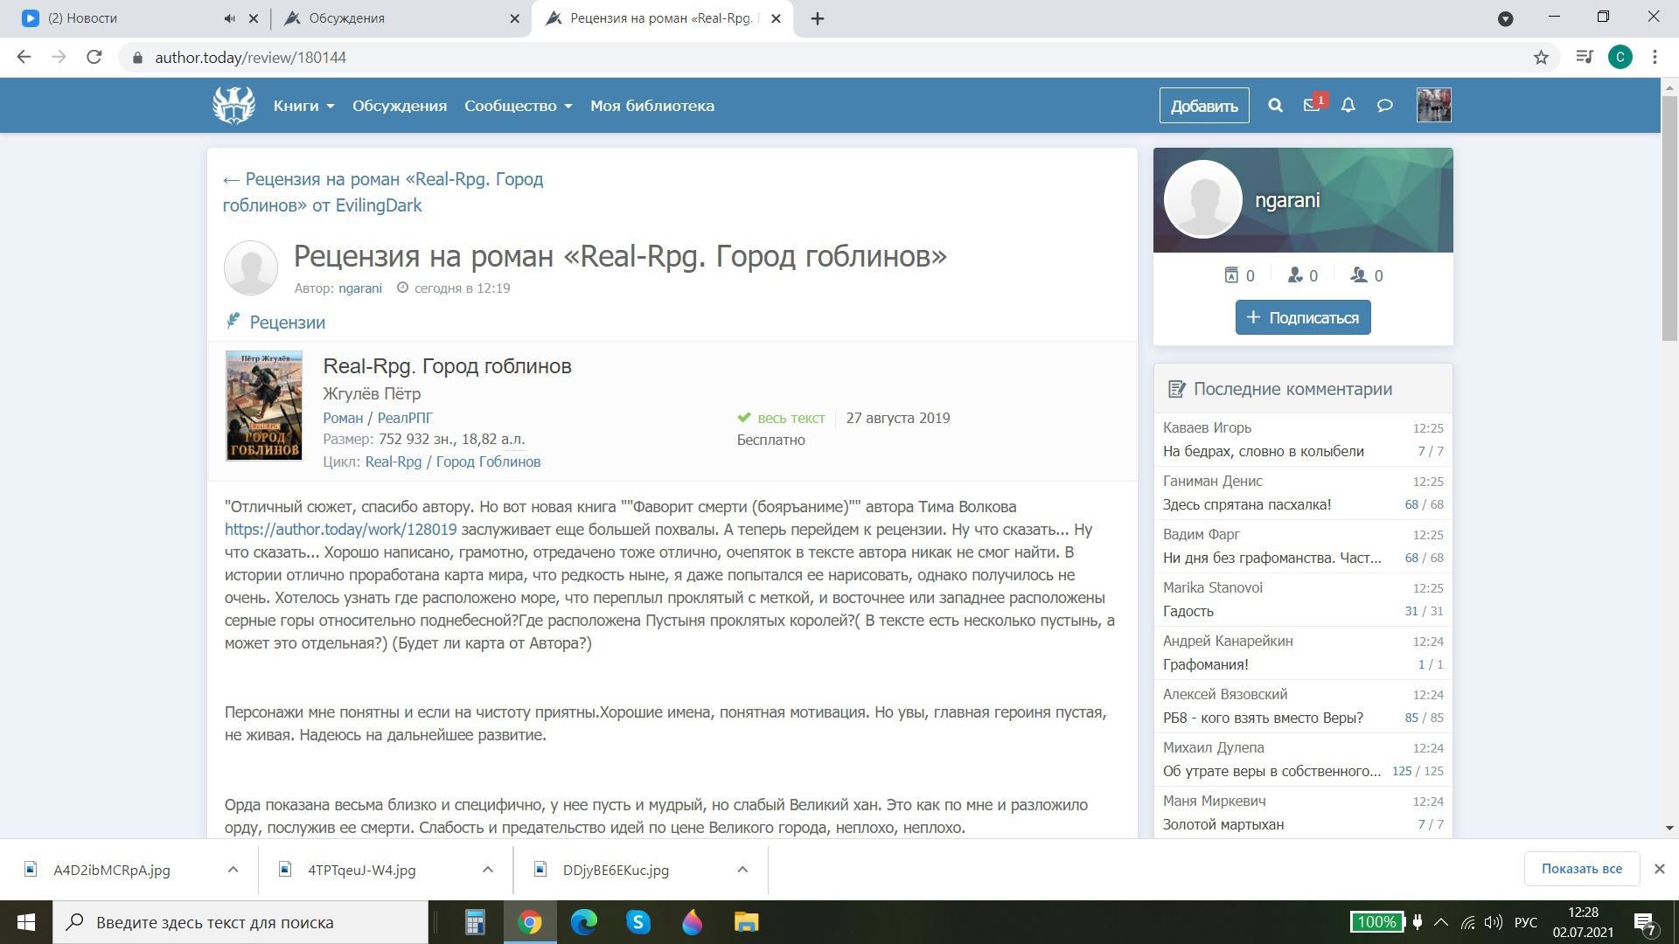This screenshot has width=1679, height=944.
Task: Mute the Новости tab audio icon
Action: (x=229, y=18)
